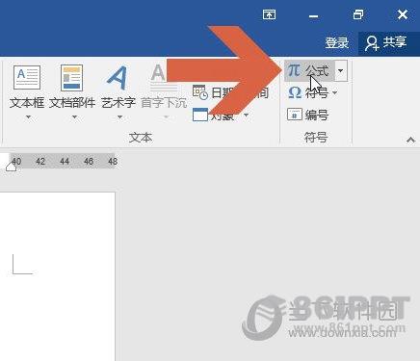The image size is (420, 361).
Task: Open the 符号 dropdown arrow
Action: pyautogui.click(x=335, y=93)
